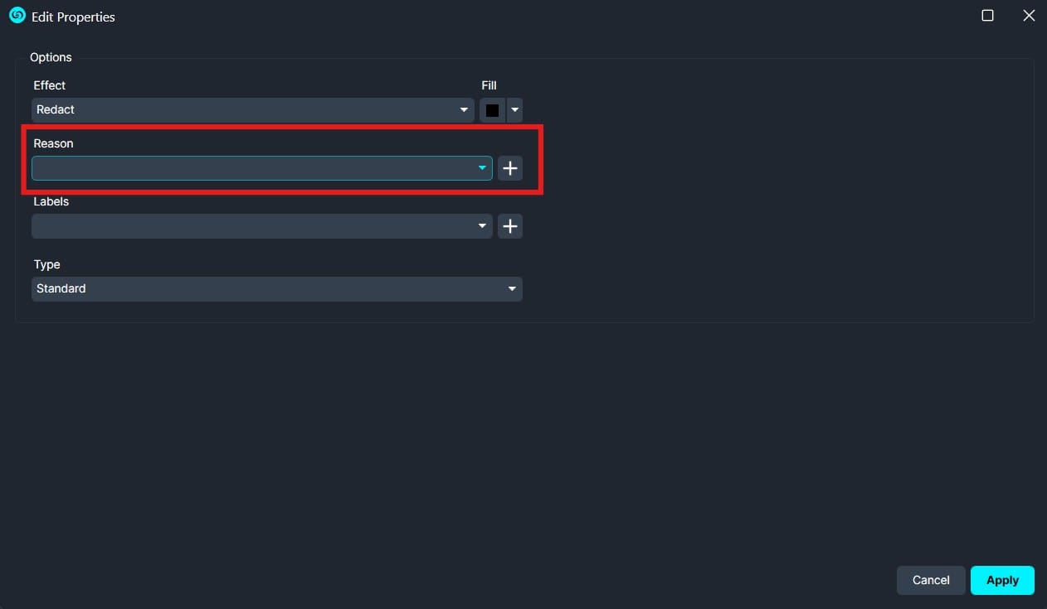Image resolution: width=1047 pixels, height=609 pixels.
Task: Close the Edit Properties dialog
Action: [1029, 16]
